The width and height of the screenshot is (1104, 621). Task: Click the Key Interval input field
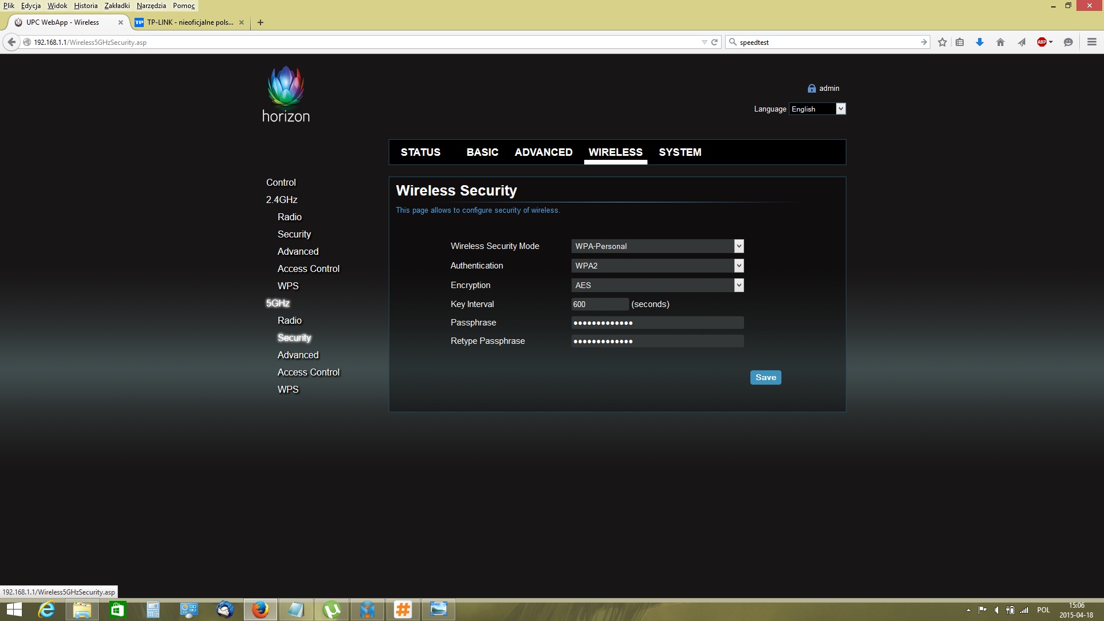tap(599, 304)
